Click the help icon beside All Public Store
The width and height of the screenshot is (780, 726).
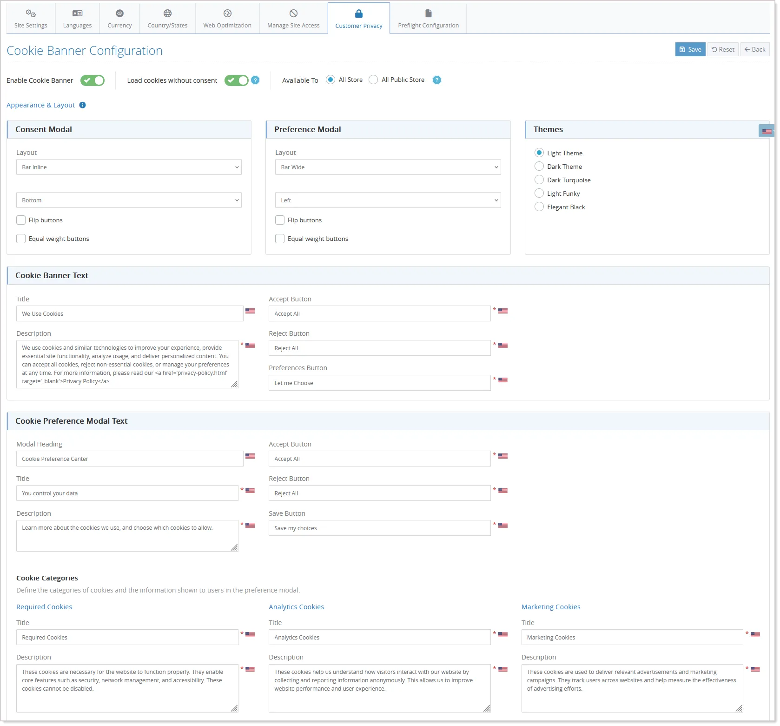click(x=437, y=80)
